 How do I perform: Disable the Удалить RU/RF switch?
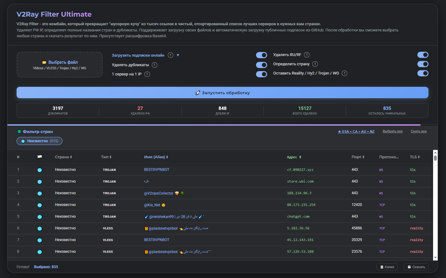coord(423,55)
